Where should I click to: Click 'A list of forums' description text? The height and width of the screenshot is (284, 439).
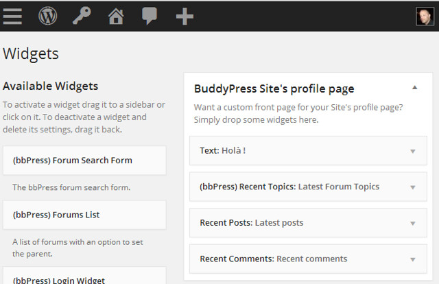(78, 248)
